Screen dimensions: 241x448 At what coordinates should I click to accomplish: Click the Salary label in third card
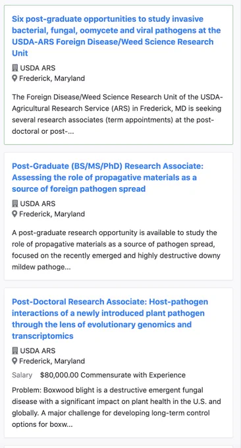(22, 375)
